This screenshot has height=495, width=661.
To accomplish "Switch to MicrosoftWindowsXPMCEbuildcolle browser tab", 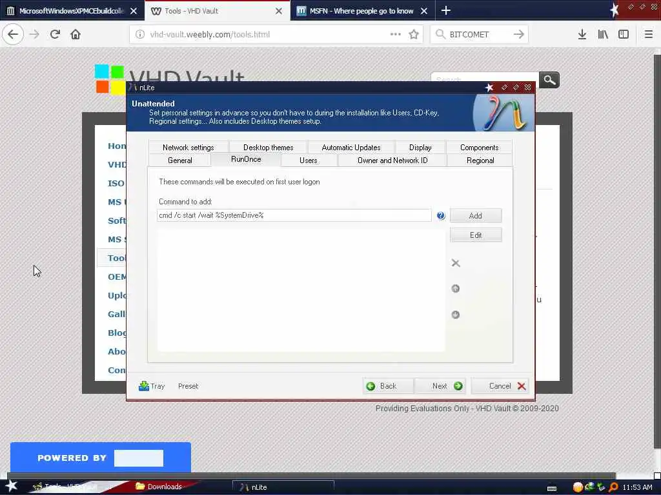I will pos(72,11).
